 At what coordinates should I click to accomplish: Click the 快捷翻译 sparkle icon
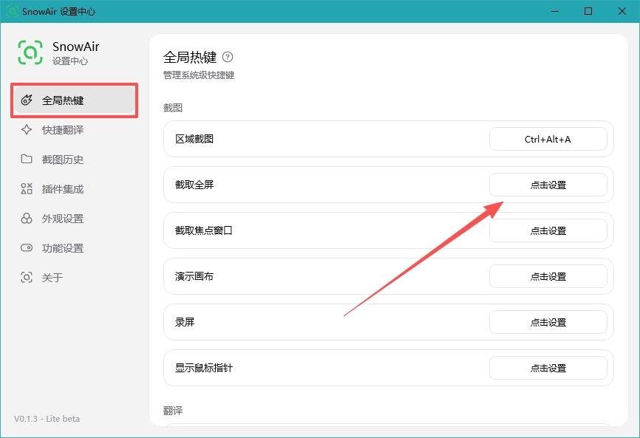click(27, 130)
